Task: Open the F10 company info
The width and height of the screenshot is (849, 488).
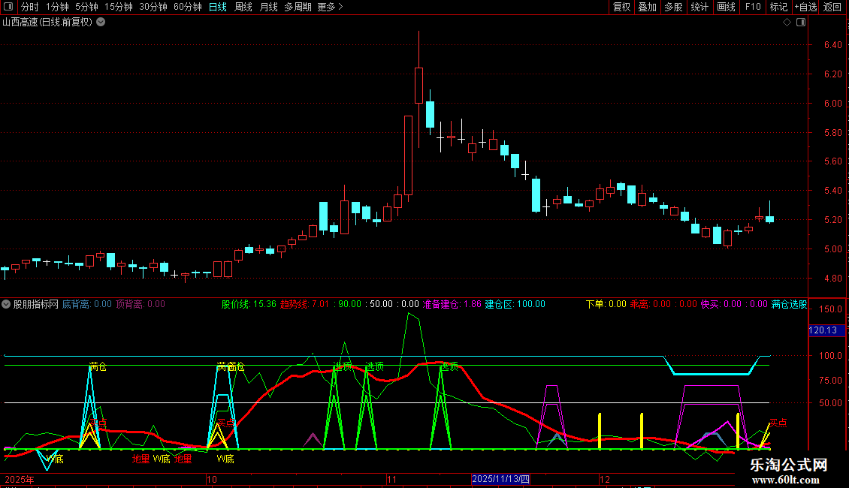Action: coord(753,7)
